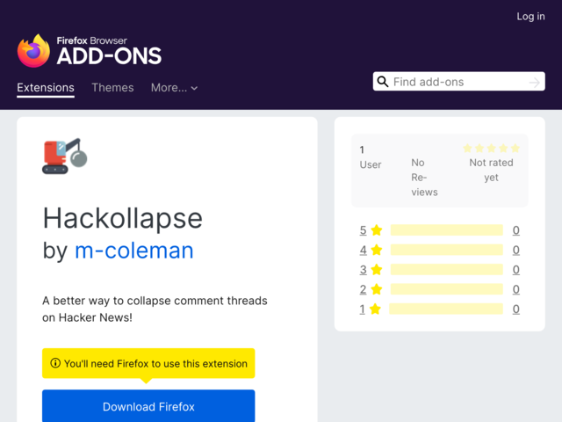The image size is (562, 422).
Task: Click the 5-star rating bar
Action: click(x=447, y=230)
